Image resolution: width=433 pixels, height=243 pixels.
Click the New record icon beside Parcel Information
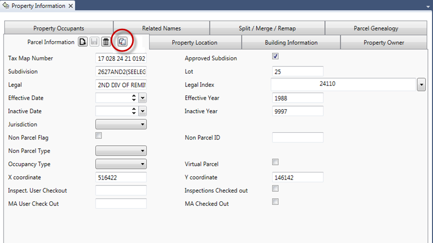[x=82, y=42]
